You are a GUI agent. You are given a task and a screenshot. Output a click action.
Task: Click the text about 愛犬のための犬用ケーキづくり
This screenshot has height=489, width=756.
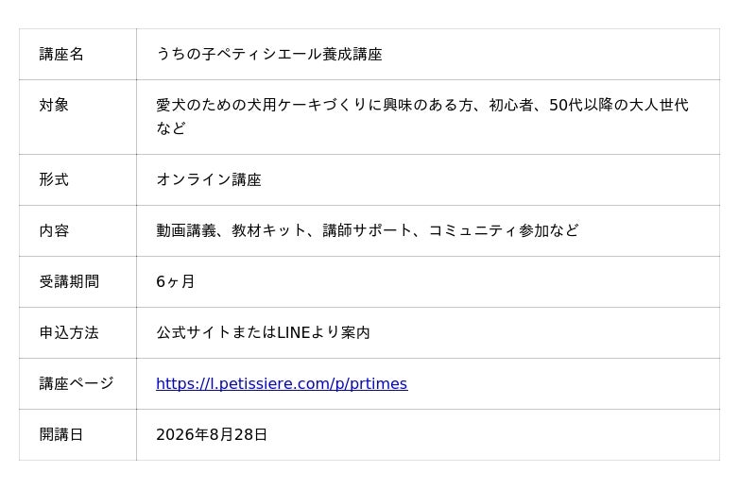pyautogui.click(x=421, y=117)
